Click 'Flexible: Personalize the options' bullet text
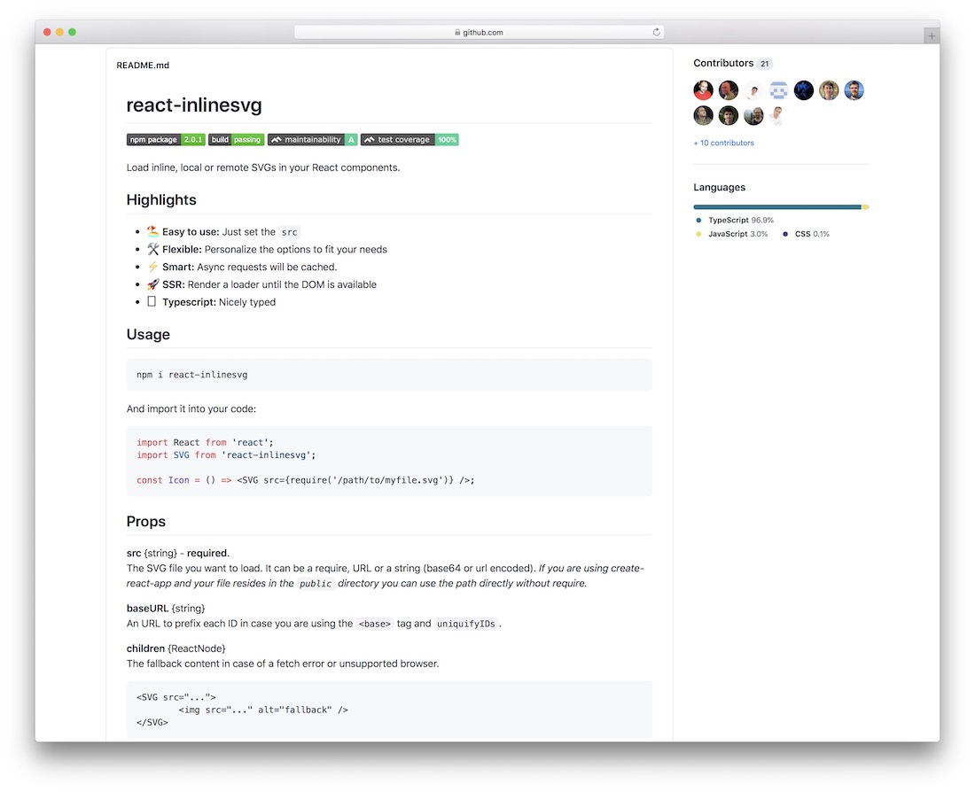Viewport: 975px width, 792px height. [275, 249]
